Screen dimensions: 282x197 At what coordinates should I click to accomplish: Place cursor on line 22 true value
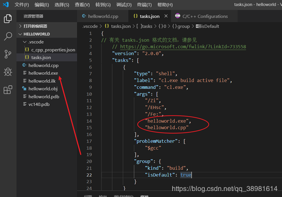(x=185, y=175)
